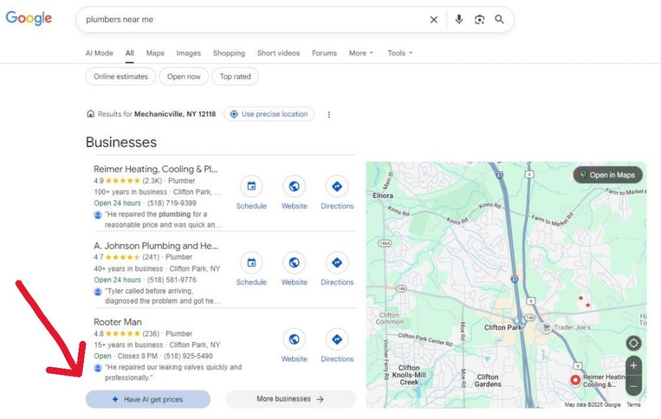Switch to the Maps tab
661x419 pixels.
point(155,53)
